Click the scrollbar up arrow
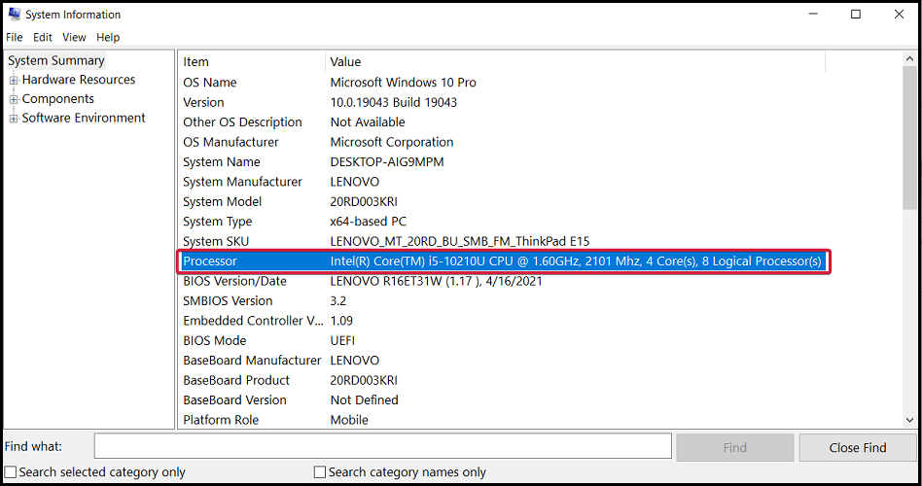 (909, 58)
